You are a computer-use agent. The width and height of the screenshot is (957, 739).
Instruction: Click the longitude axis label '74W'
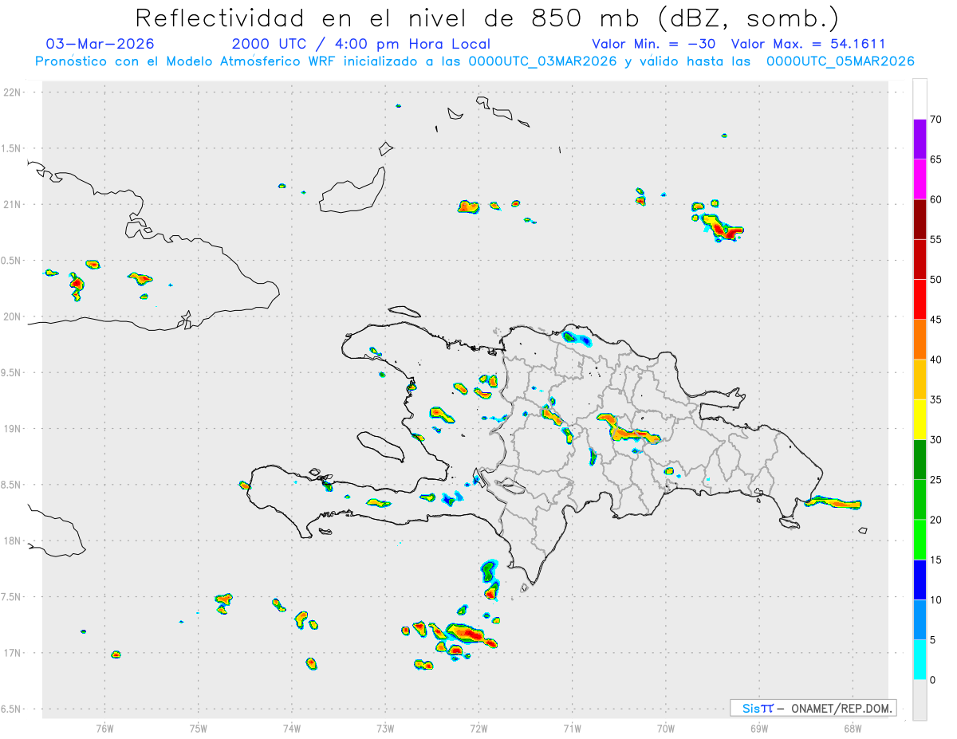pos(291,728)
